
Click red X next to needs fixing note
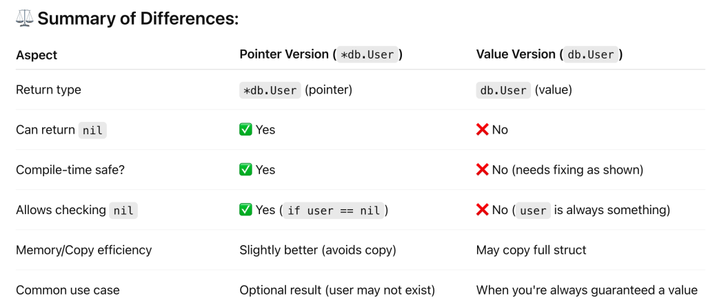(483, 169)
